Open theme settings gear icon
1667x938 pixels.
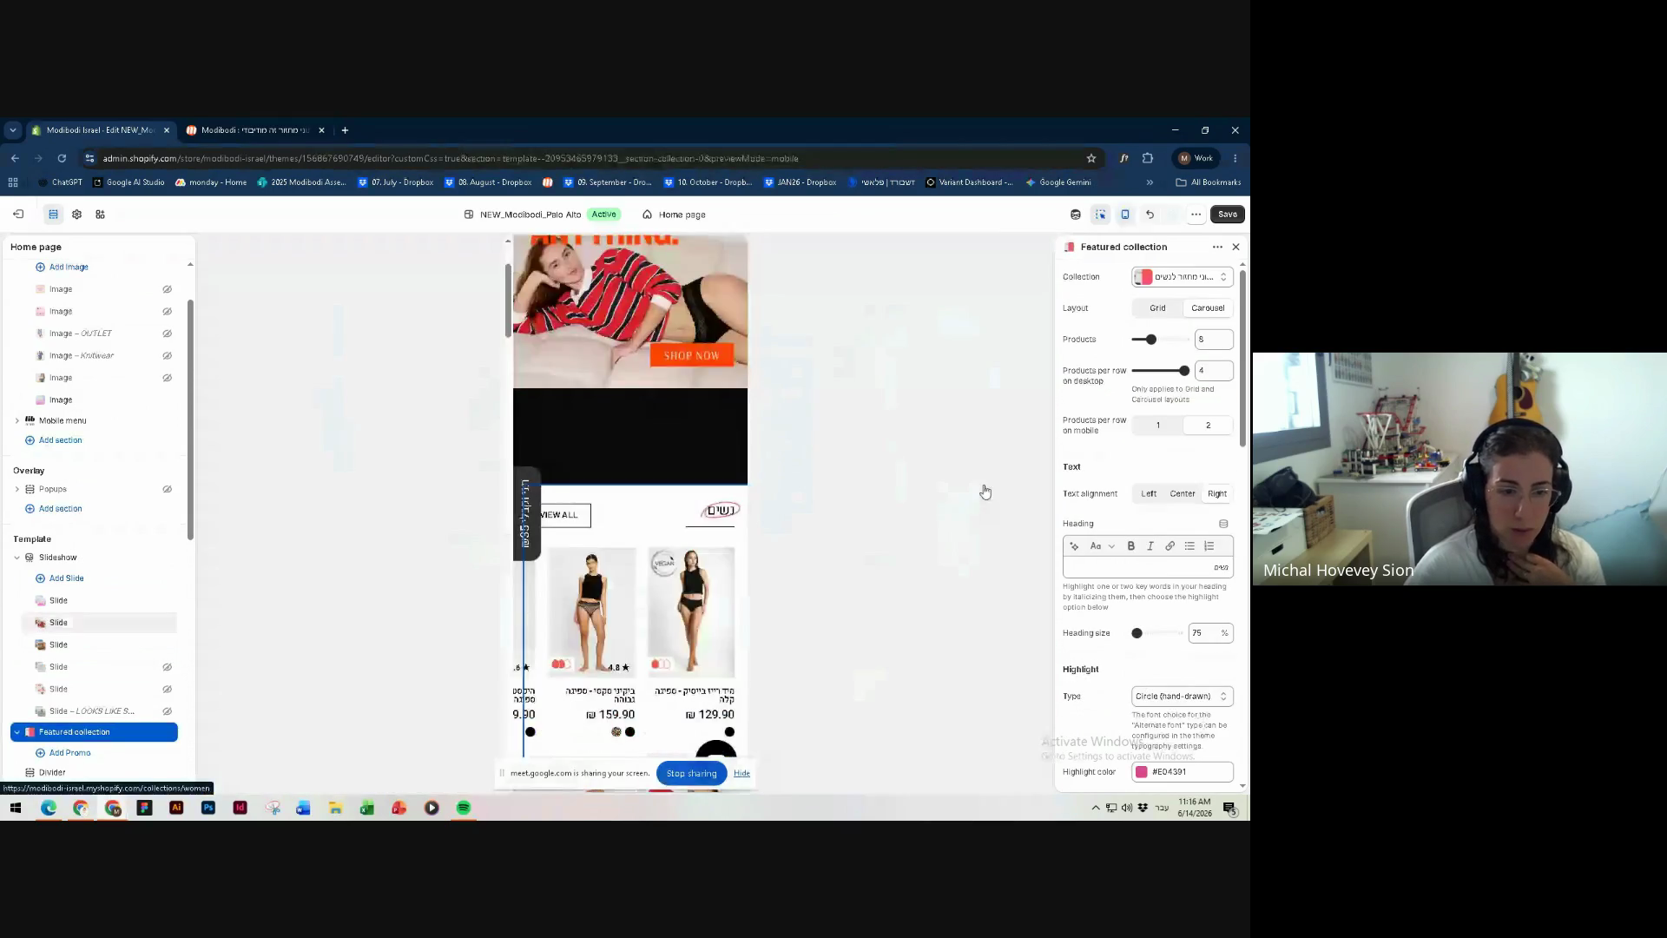pos(76,215)
